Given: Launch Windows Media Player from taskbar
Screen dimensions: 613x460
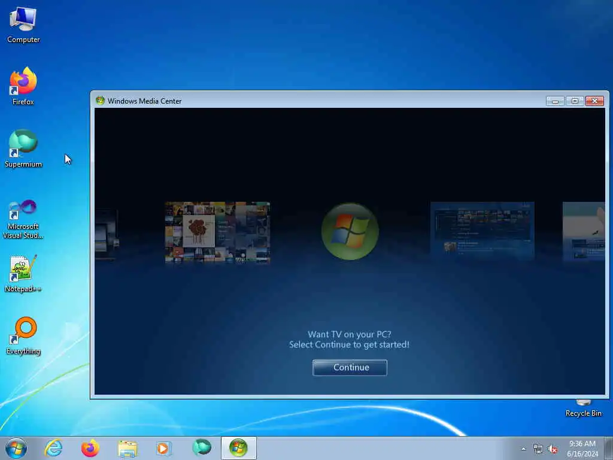Looking at the screenshot, I should (x=164, y=448).
